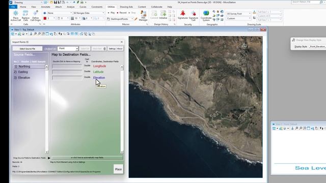Screen dimensions: 326x183
Task: Click the destination fields scrollbar up arrow
Action: point(122,67)
